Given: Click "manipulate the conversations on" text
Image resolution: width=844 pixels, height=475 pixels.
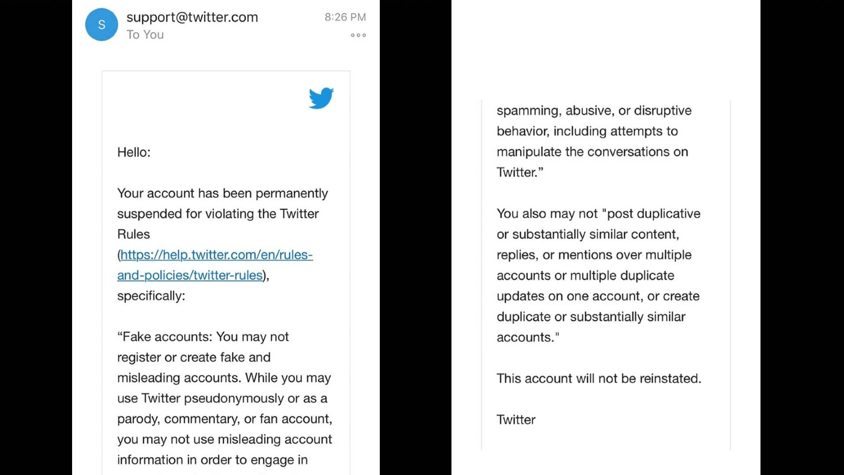Looking at the screenshot, I should tap(592, 152).
